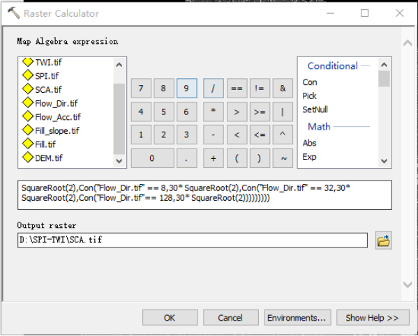Click the yellow diamond icon beside TWI.tif
This screenshot has width=418, height=336.
(x=28, y=62)
